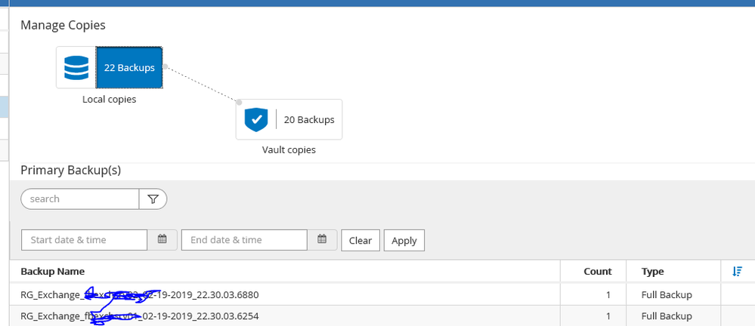Open the End date calendar picker
This screenshot has width=755, height=326.
(322, 240)
